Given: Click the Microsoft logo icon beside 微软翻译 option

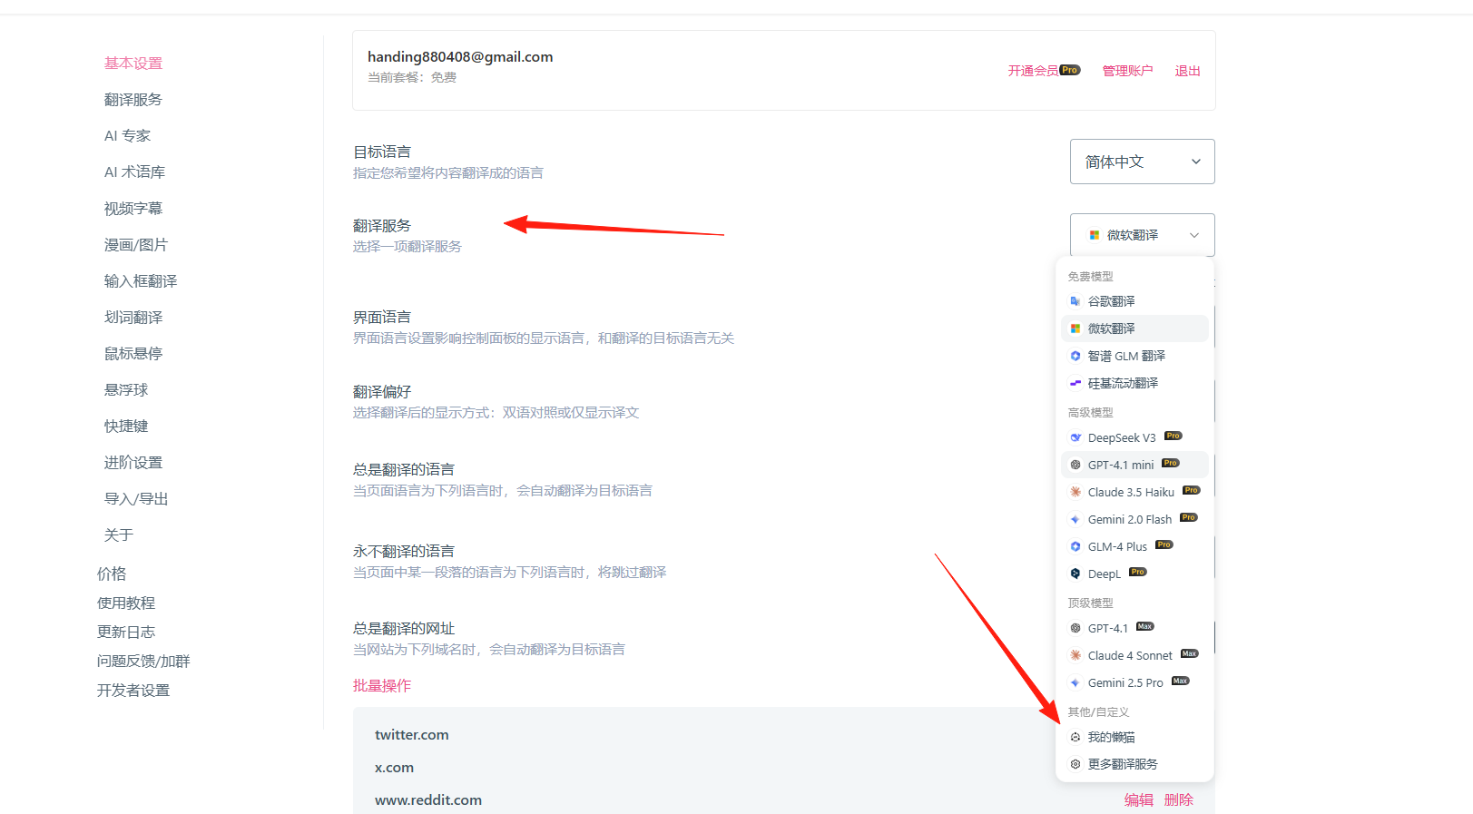Looking at the screenshot, I should [1075, 329].
